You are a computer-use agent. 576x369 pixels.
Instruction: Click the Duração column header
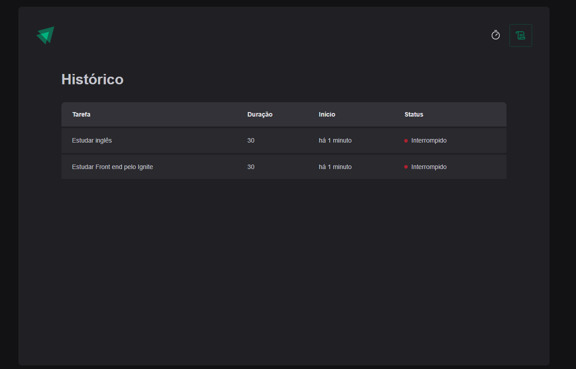pos(260,114)
